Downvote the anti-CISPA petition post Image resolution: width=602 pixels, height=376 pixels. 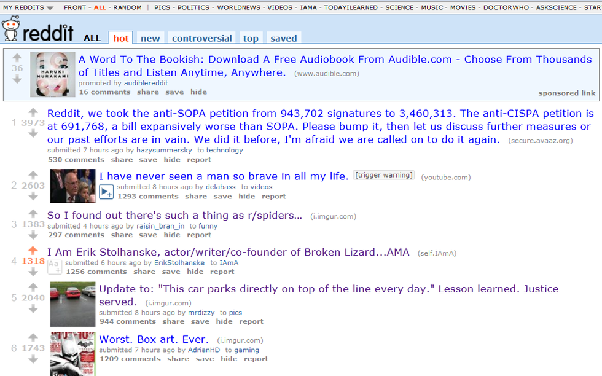pos(33,133)
